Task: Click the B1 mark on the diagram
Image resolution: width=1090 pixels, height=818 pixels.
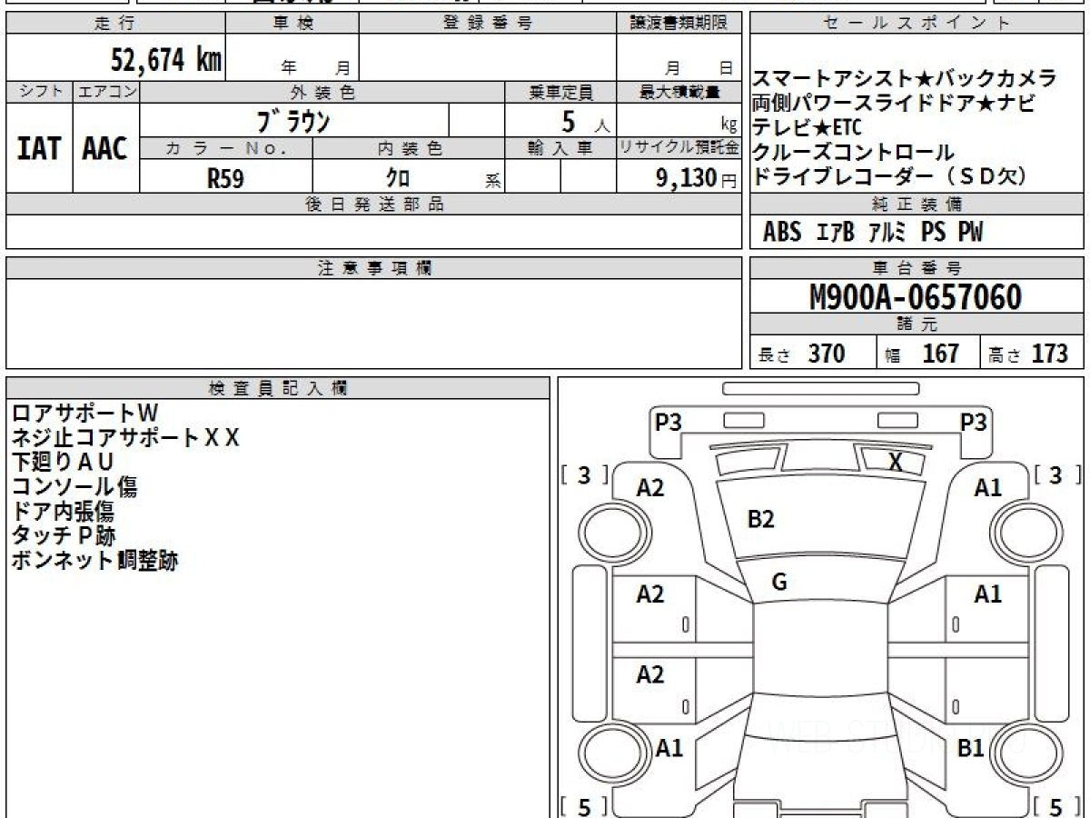Action: (971, 748)
